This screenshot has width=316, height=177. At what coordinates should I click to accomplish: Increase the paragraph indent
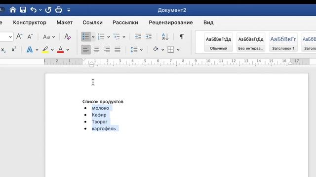point(149,36)
